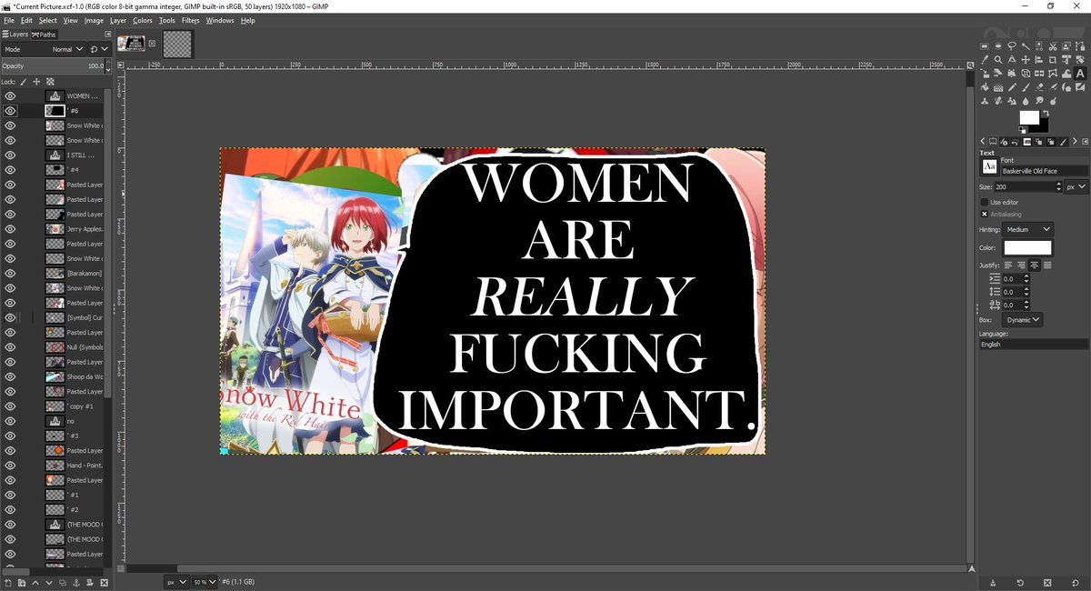Select the Free Select lasso tool
The image size is (1091, 591).
1012,46
